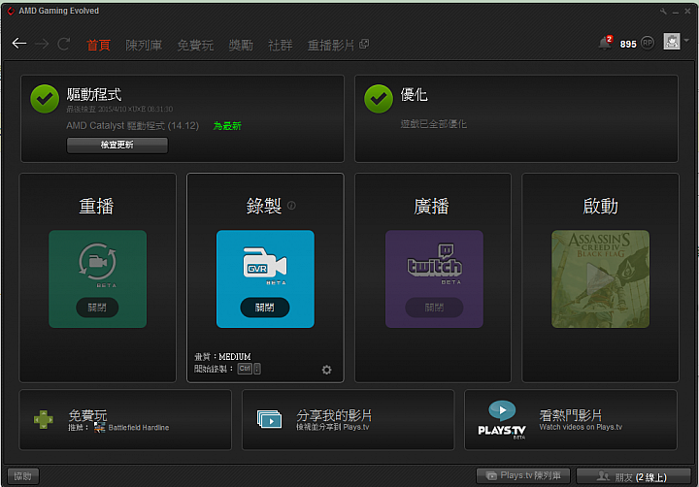This screenshot has height=487, width=699.
Task: Click the 為最新 status text
Action: click(227, 126)
